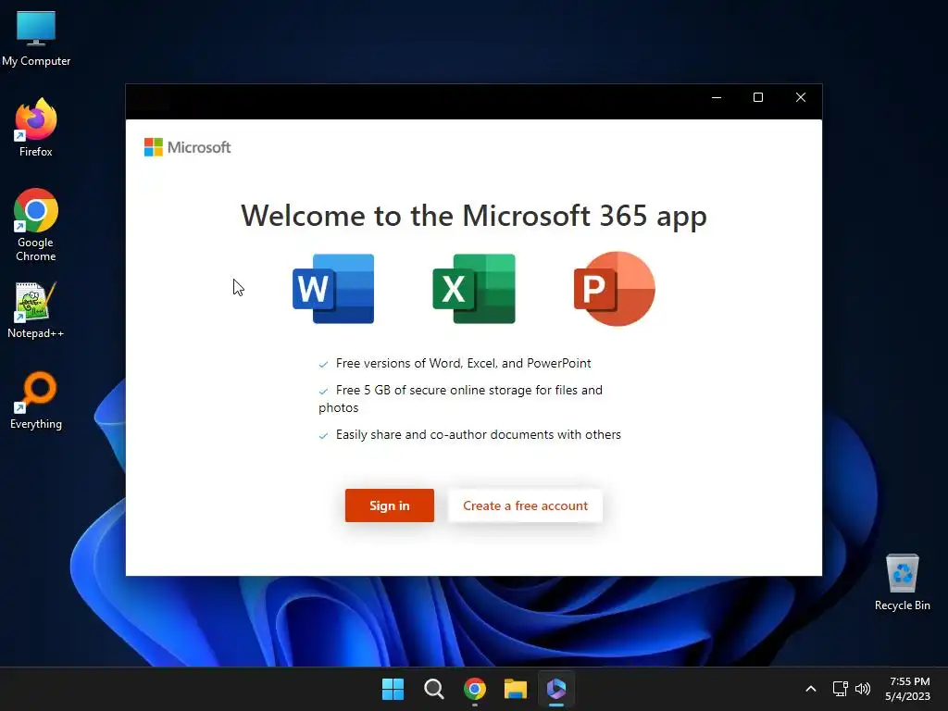Viewport: 948px width, 711px height.
Task: Close the Microsoft 365 window
Action: [x=801, y=97]
